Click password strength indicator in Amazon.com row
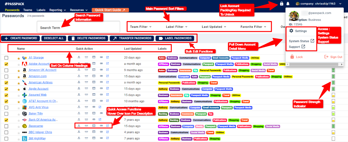The width and height of the screenshot is (348, 142). pyautogui.click(x=333, y=76)
